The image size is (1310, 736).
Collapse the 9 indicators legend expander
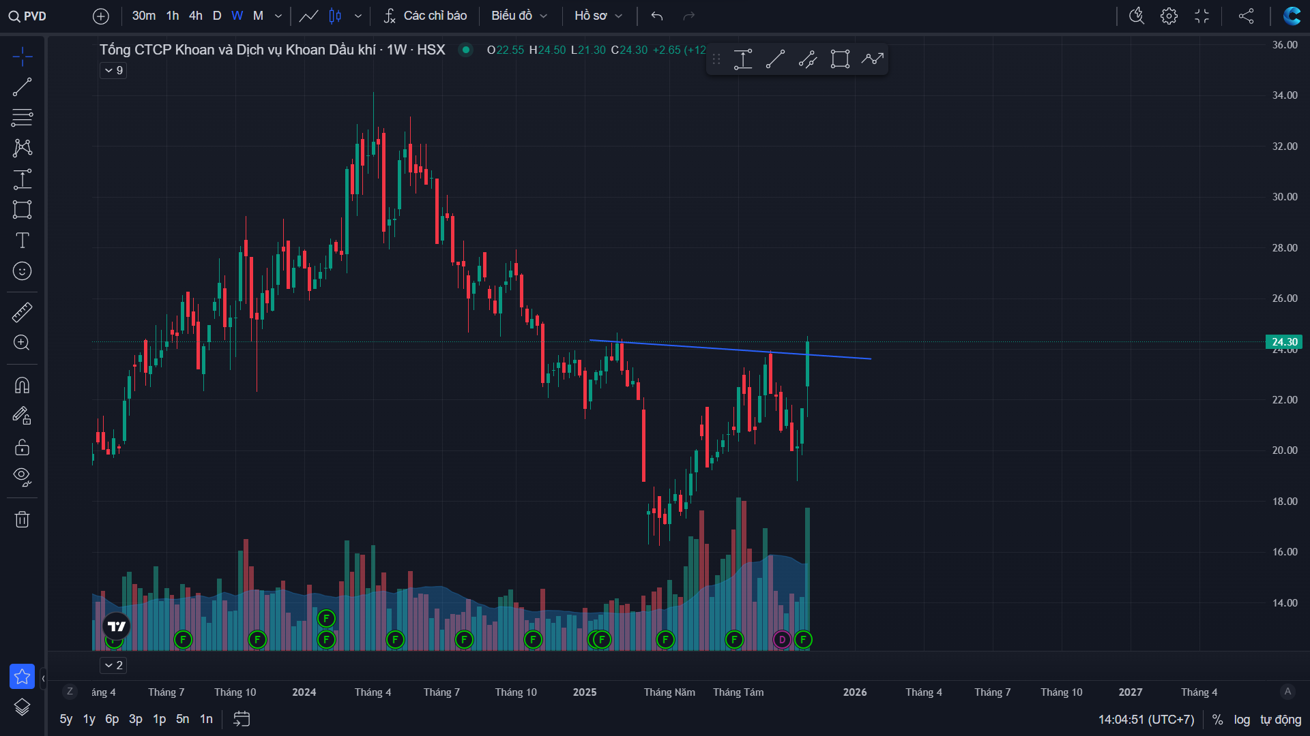113,70
